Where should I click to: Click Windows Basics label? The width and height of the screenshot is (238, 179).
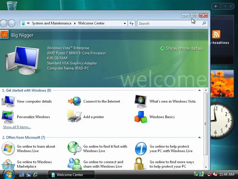162,117
